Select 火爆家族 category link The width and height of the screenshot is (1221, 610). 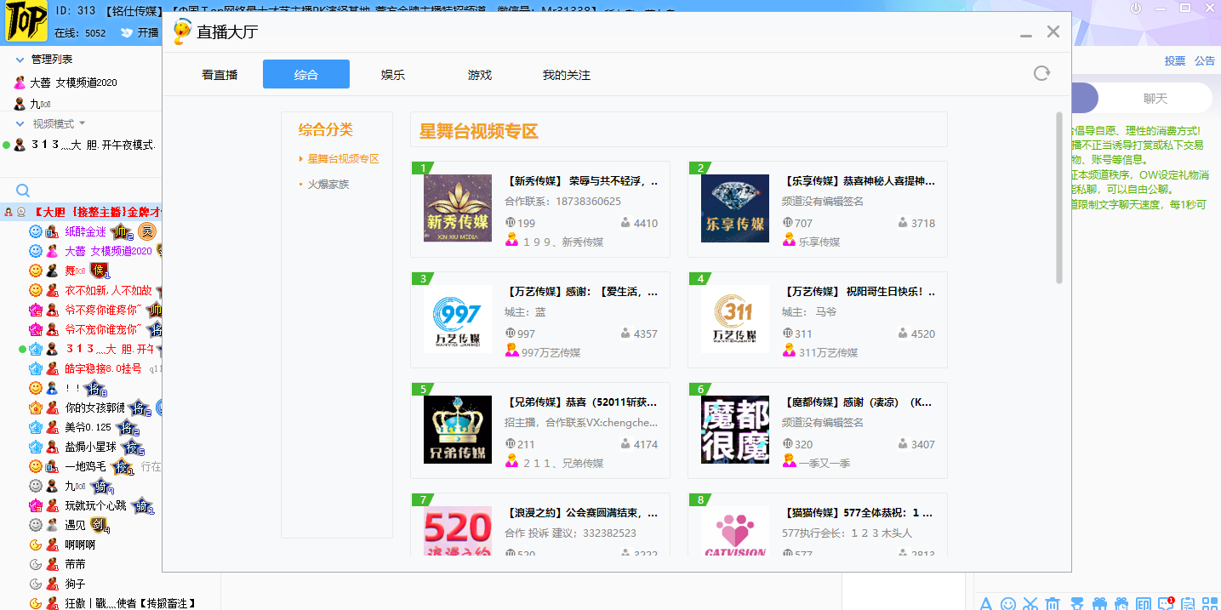click(328, 184)
